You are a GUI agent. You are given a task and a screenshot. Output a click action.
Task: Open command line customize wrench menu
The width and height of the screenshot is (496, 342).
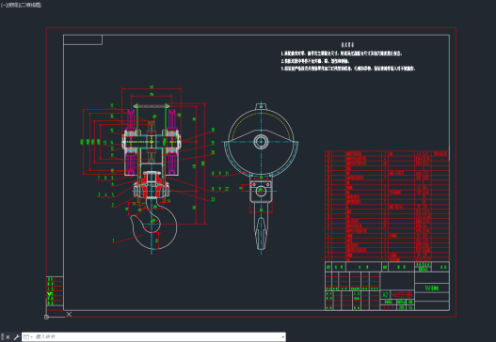[x=16, y=337]
